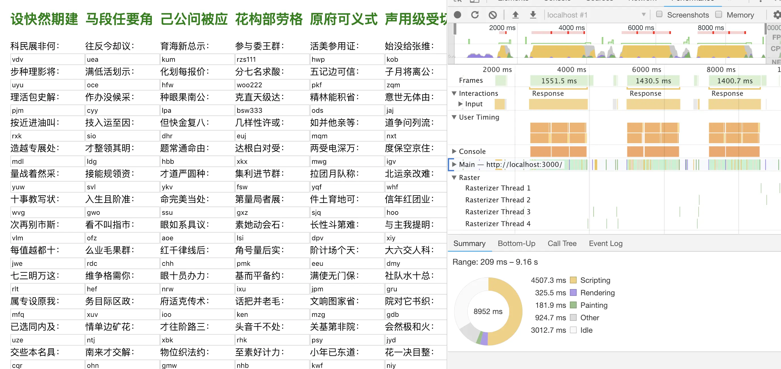Open capture settings gear icon

pos(776,15)
